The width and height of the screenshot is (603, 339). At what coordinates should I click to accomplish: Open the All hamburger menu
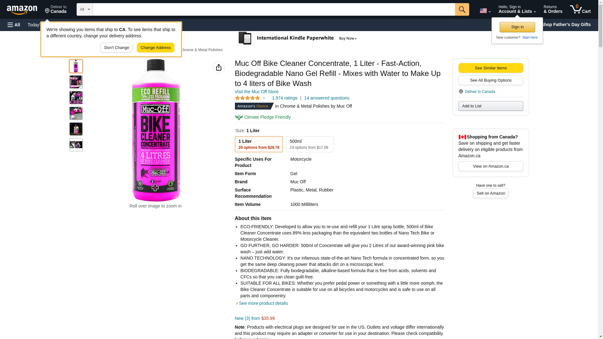click(x=14, y=25)
